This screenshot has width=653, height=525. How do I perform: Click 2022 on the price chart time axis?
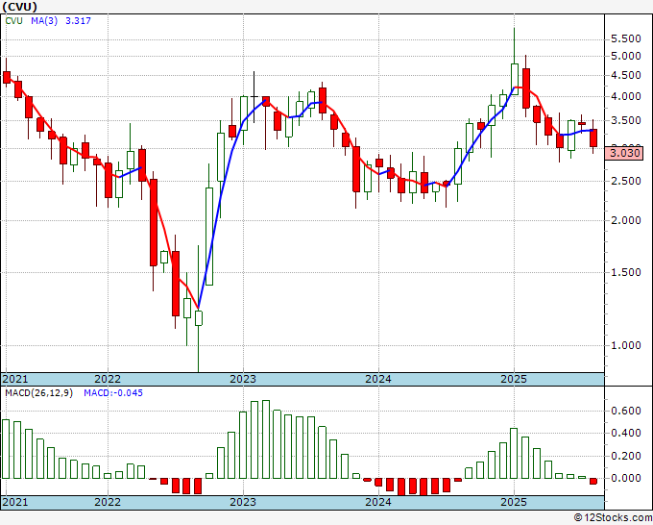click(108, 379)
